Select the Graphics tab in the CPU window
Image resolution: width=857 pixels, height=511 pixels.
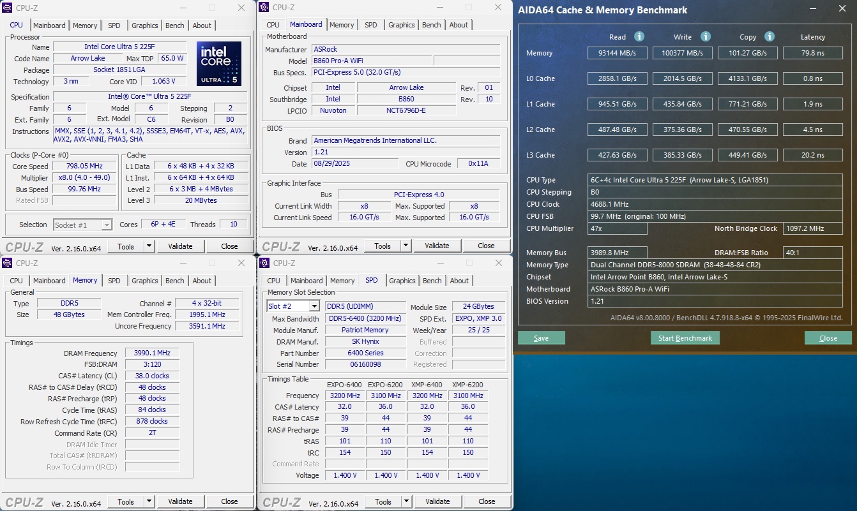coord(145,26)
